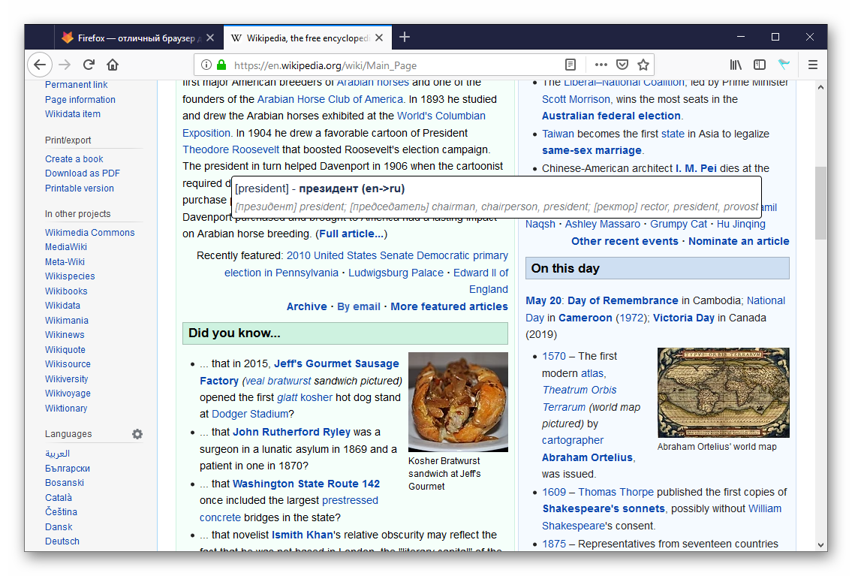
Task: Close the Wikipedia tab
Action: (x=380, y=38)
